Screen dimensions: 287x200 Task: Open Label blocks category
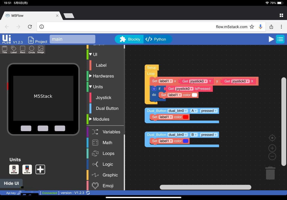(101, 65)
